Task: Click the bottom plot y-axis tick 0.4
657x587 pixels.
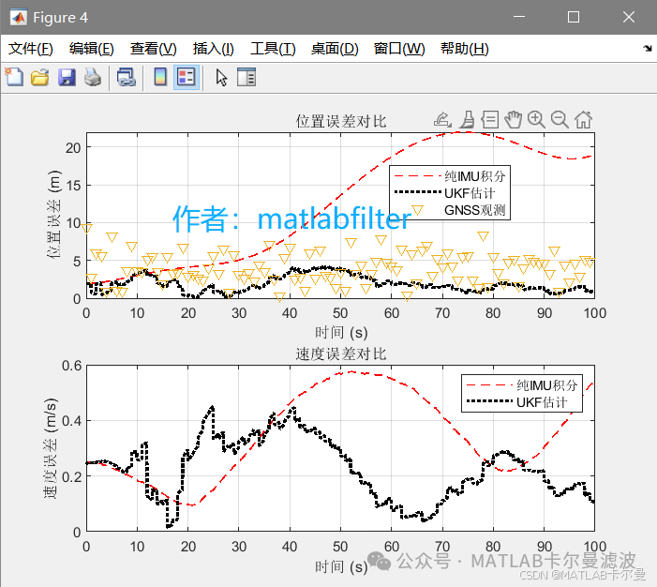Action: tap(71, 420)
